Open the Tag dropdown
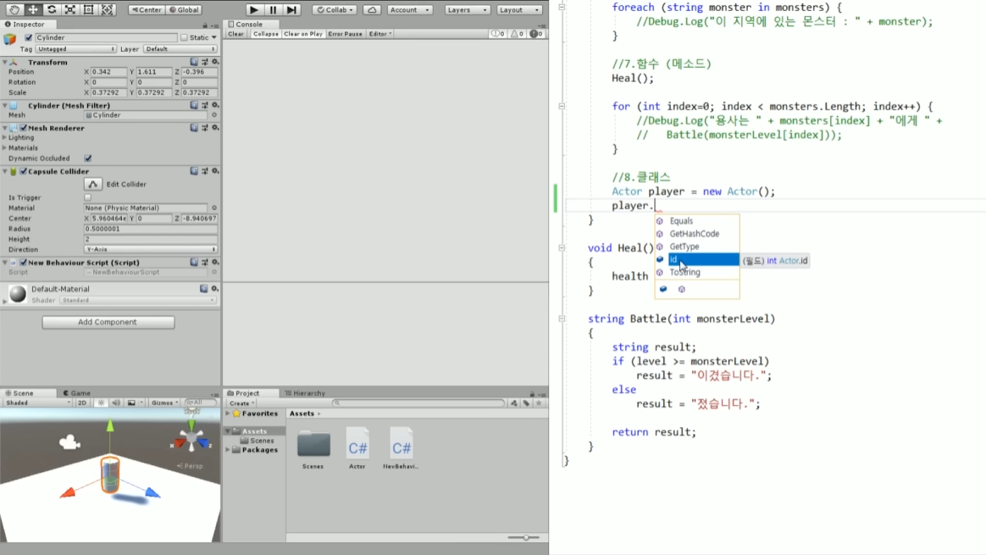The width and height of the screenshot is (986, 555). point(76,48)
